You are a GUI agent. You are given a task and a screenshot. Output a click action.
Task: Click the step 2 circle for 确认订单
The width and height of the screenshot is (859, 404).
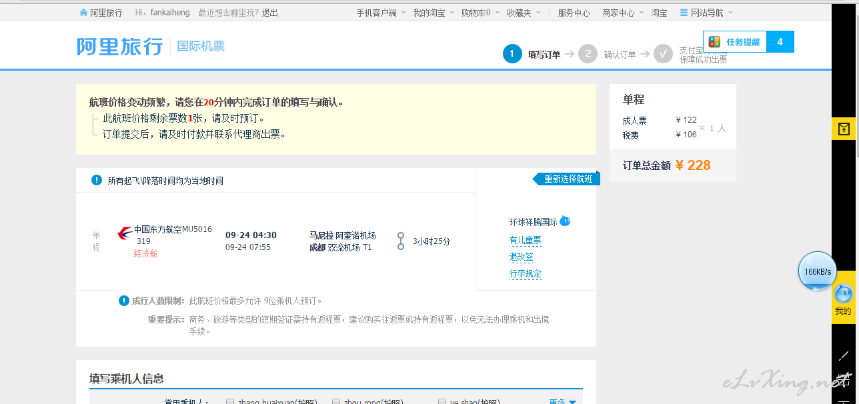point(588,54)
